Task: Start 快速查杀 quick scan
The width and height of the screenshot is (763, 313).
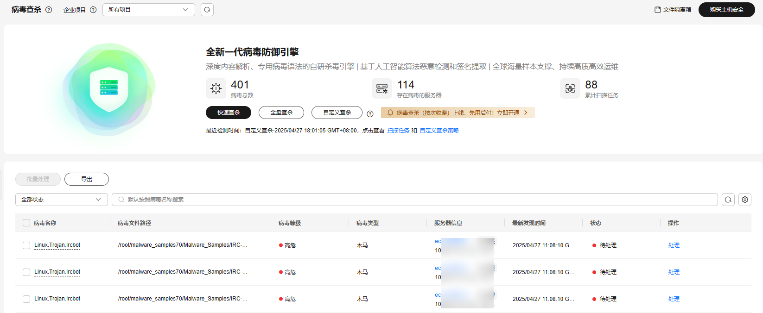Action: [229, 113]
